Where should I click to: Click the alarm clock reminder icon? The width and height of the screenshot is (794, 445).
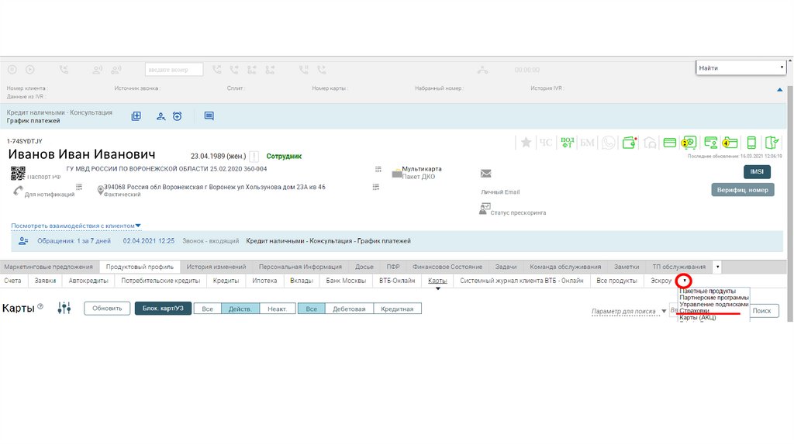[x=178, y=116]
